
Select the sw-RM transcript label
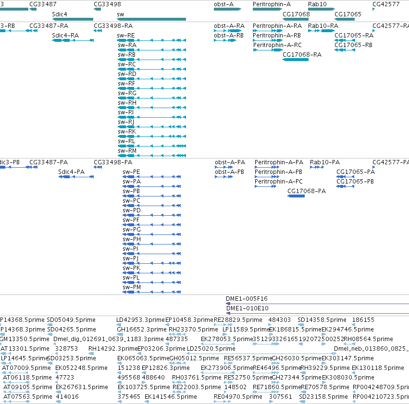click(x=127, y=151)
